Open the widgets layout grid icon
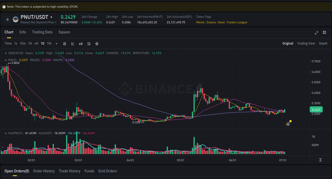The height and width of the screenshot is (179, 332). click(x=324, y=33)
